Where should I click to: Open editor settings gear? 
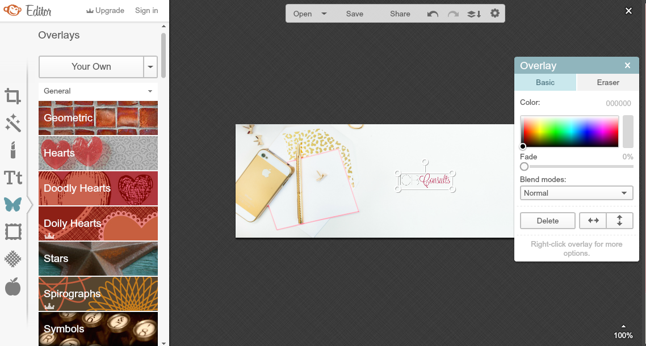(494, 13)
